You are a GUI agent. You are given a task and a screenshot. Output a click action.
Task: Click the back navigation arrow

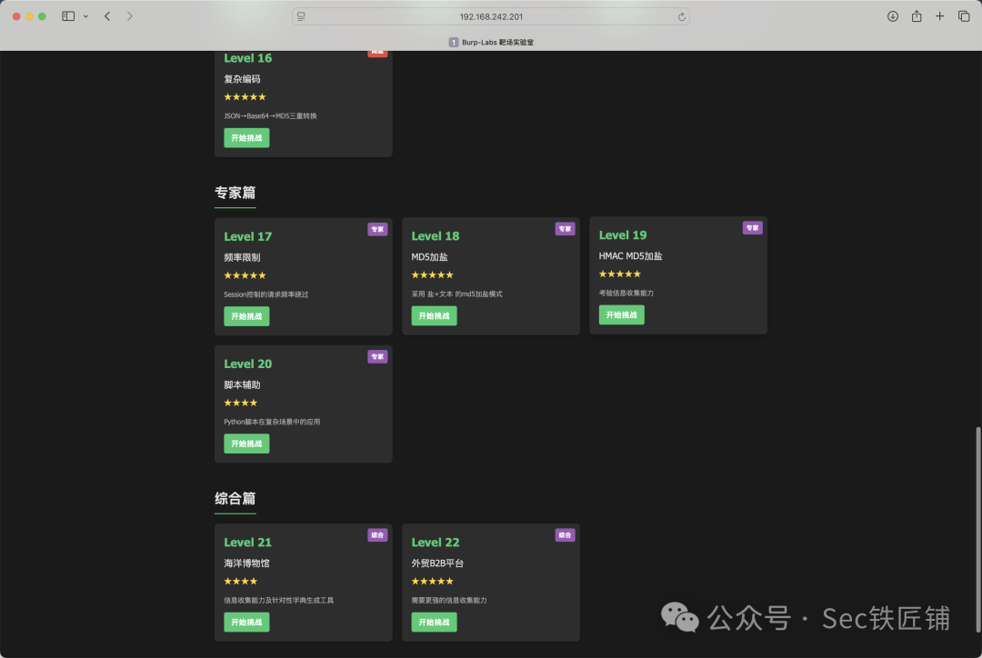106,15
